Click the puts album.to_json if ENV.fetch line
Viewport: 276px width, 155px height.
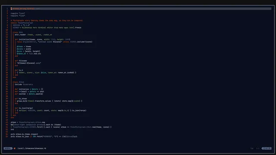pos(44,136)
